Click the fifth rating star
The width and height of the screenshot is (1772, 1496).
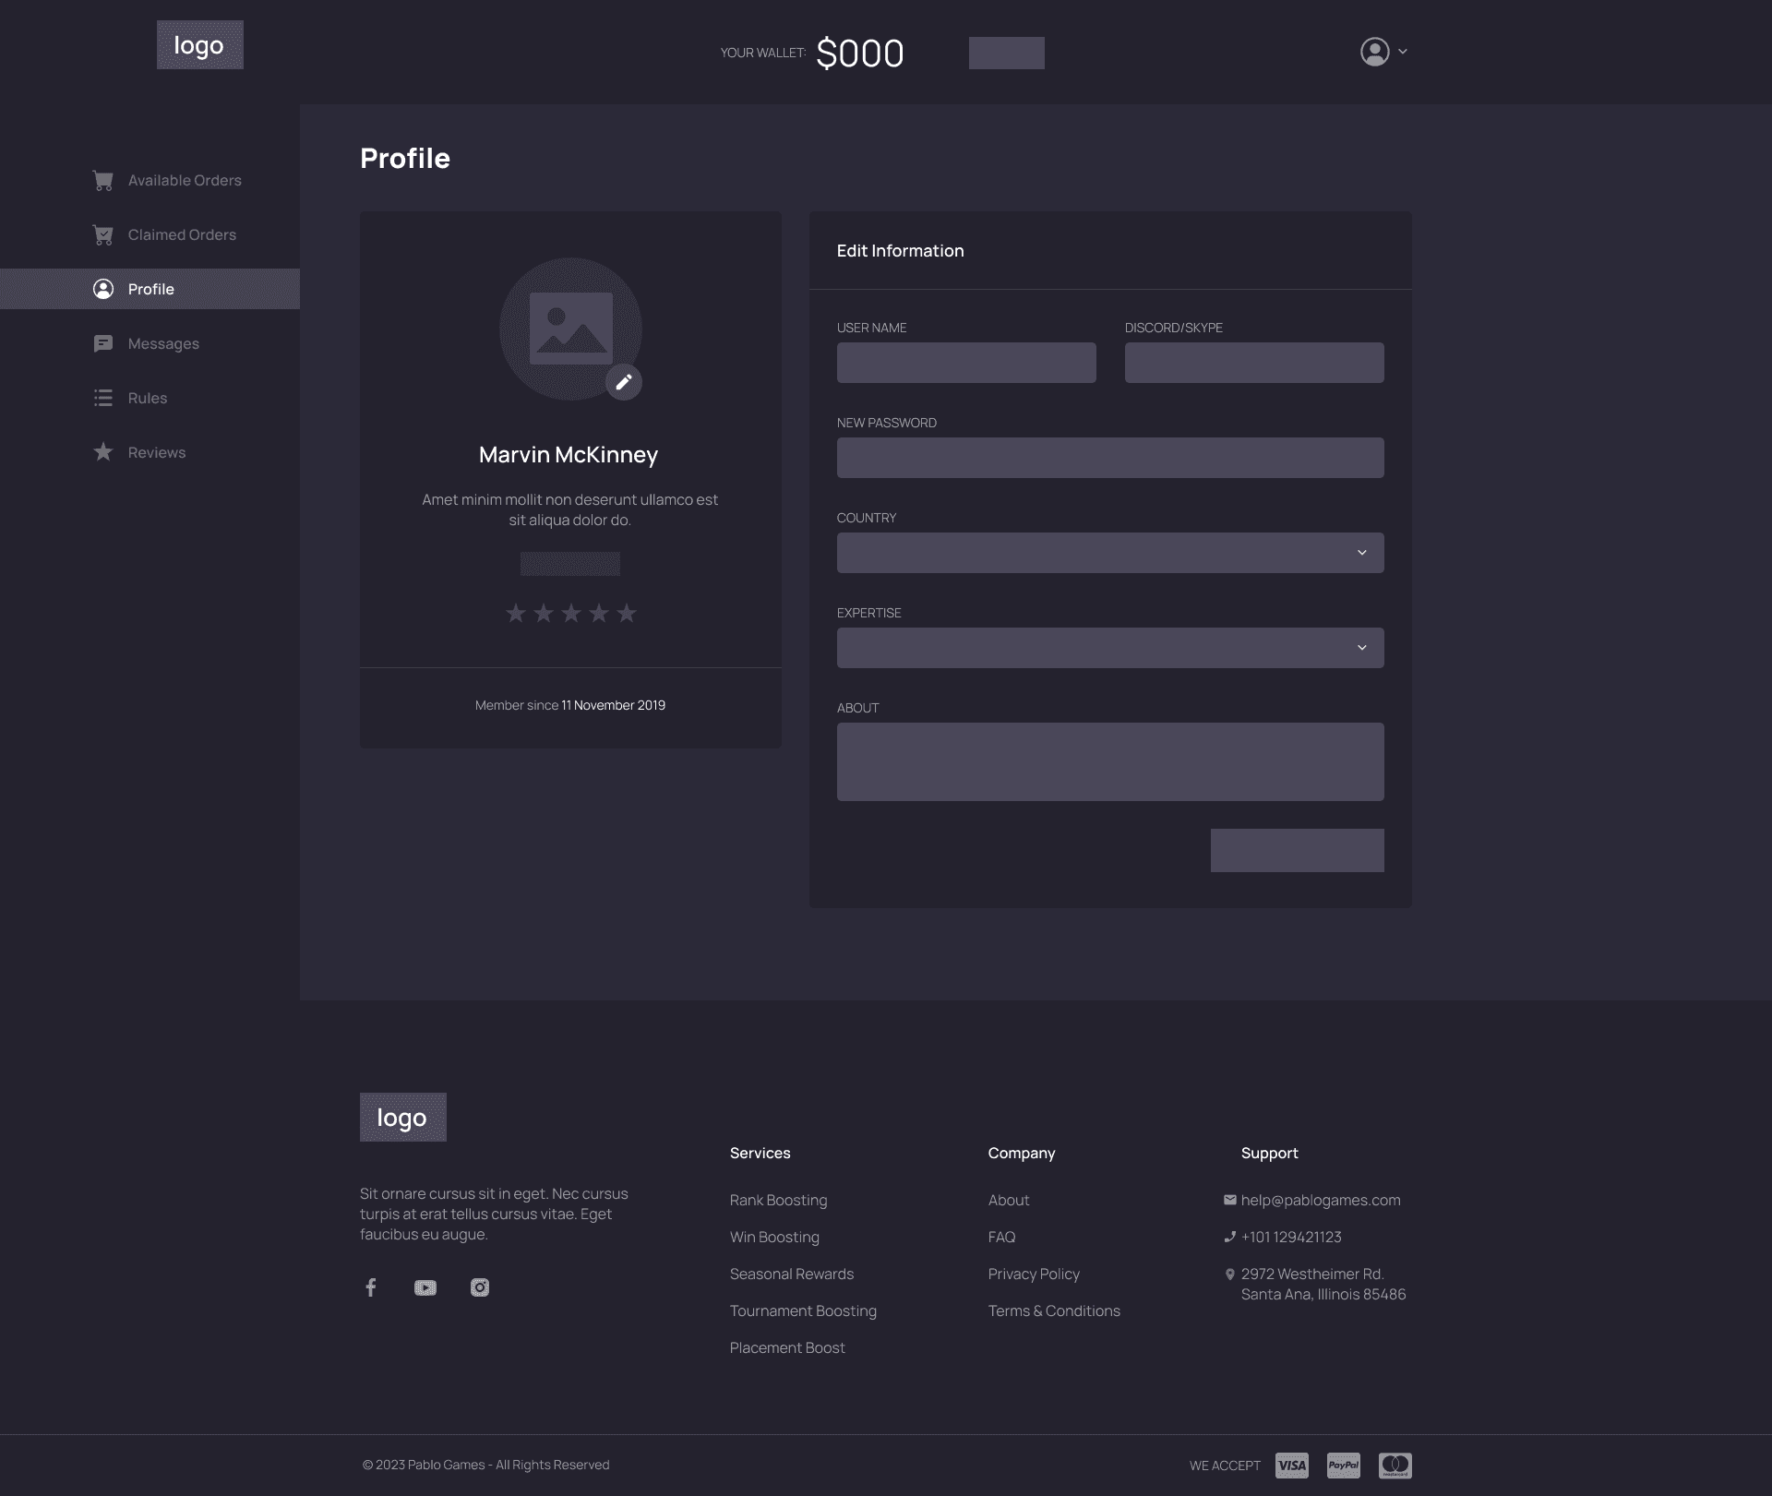627,613
